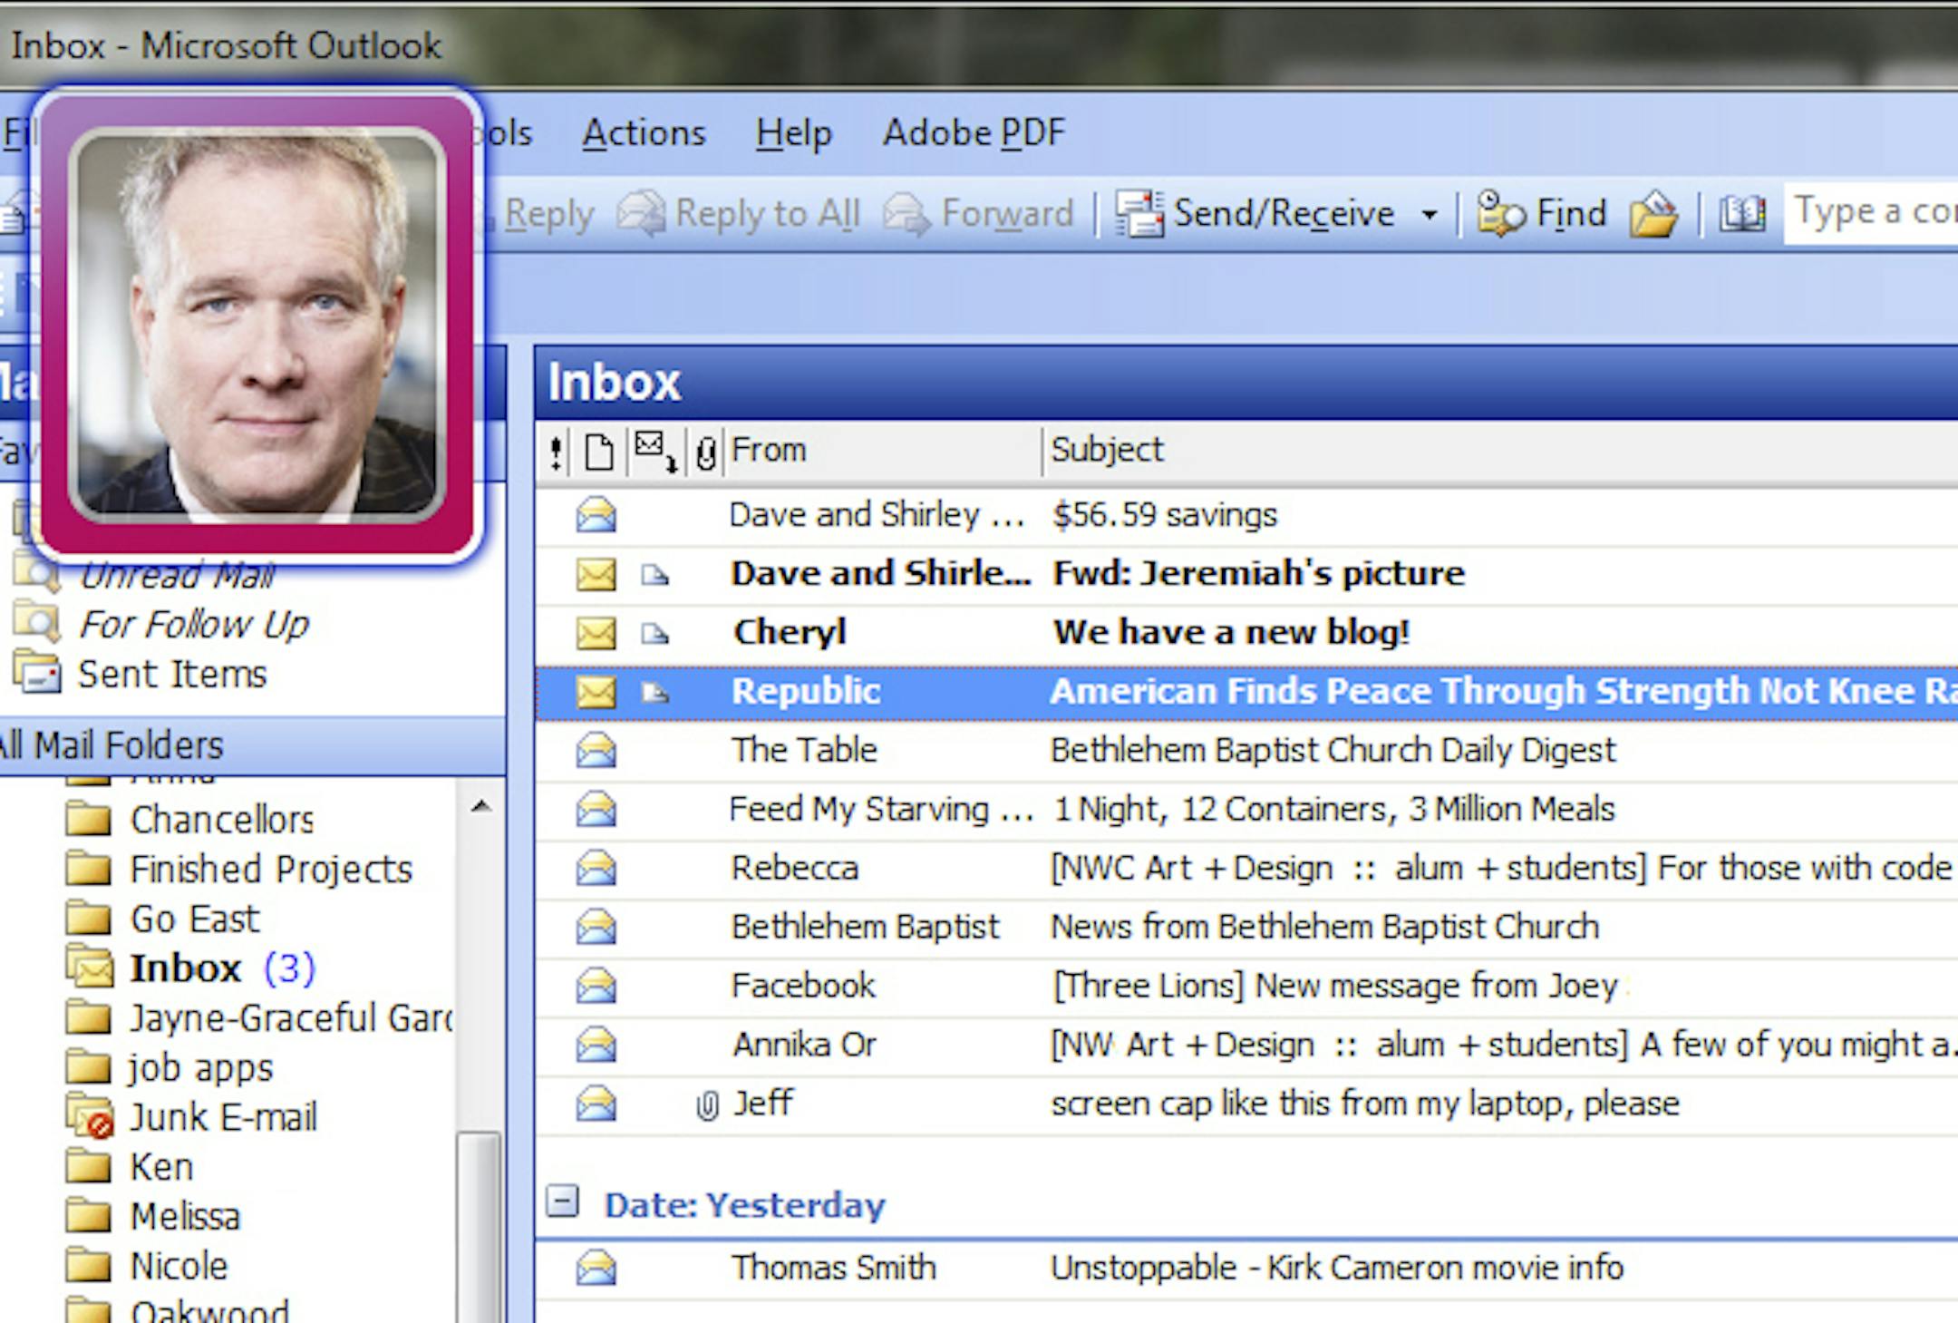Click the folder list scroll-up arrow
This screenshot has height=1323, width=1958.
tap(481, 806)
